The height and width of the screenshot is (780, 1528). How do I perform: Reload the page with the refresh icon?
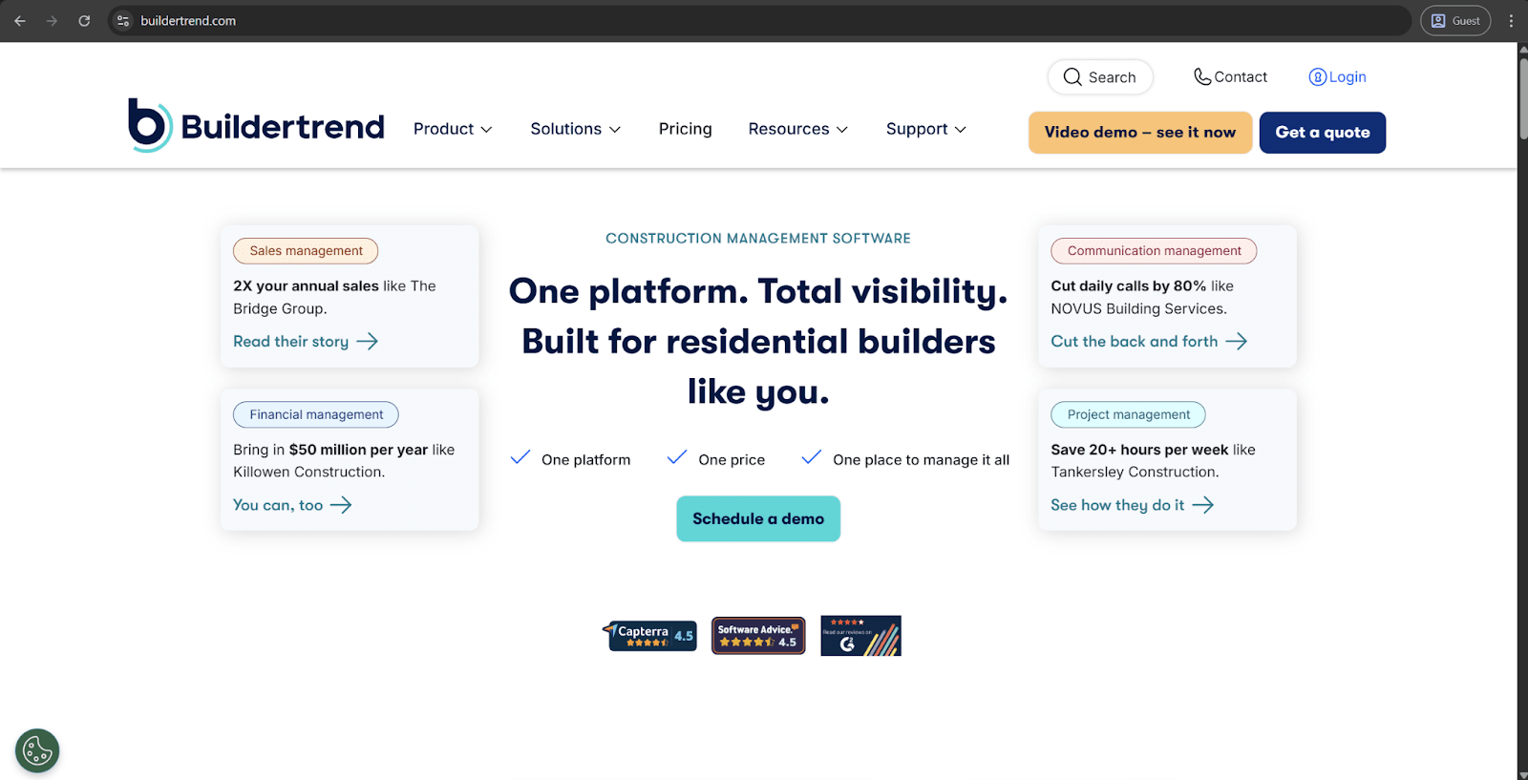[x=84, y=21]
